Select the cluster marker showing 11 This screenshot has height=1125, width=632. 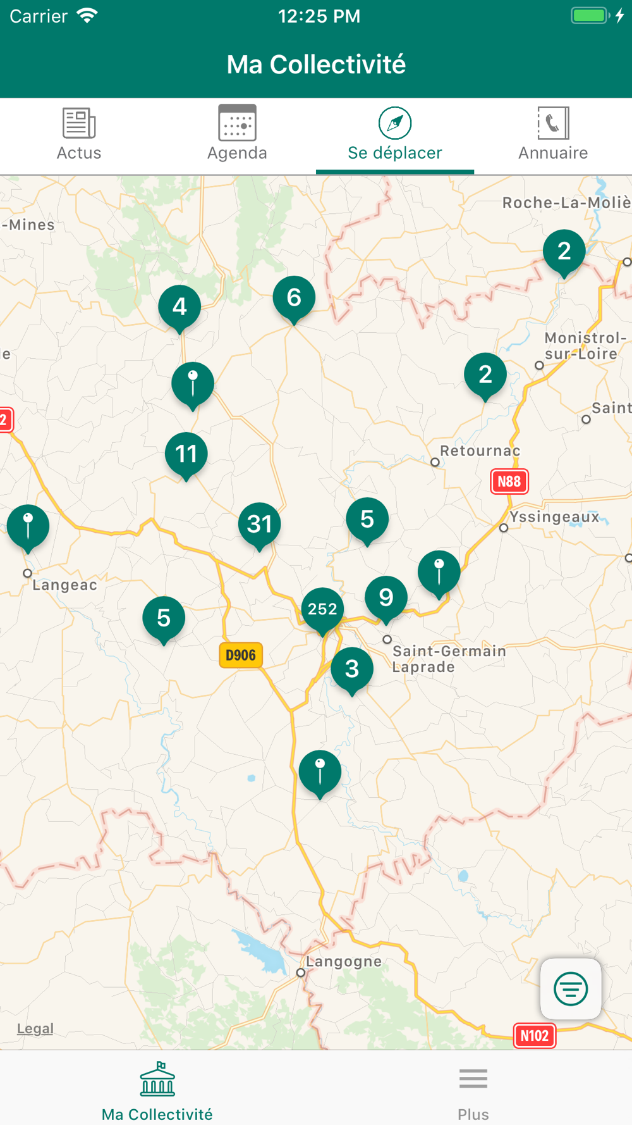point(186,456)
